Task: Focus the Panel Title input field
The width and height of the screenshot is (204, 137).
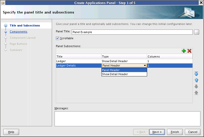Action: pyautogui.click(x=132, y=32)
